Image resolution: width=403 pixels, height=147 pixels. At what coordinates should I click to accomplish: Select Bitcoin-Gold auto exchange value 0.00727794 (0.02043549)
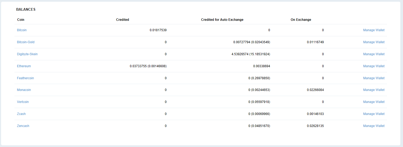[252, 42]
